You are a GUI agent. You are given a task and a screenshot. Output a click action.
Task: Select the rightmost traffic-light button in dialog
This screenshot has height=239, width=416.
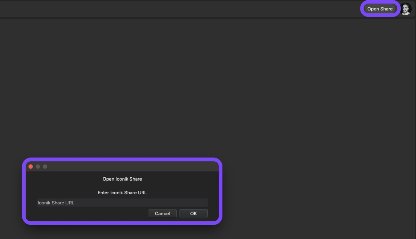pos(45,167)
